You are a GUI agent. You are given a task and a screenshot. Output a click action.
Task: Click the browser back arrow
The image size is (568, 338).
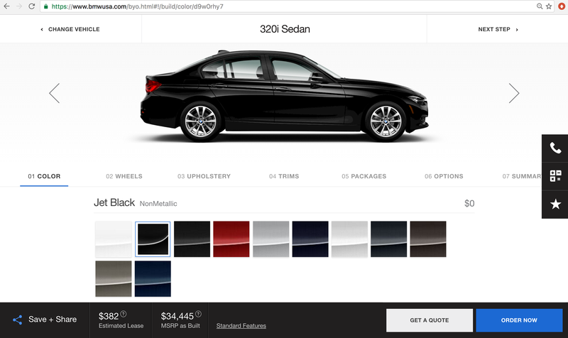[6, 6]
